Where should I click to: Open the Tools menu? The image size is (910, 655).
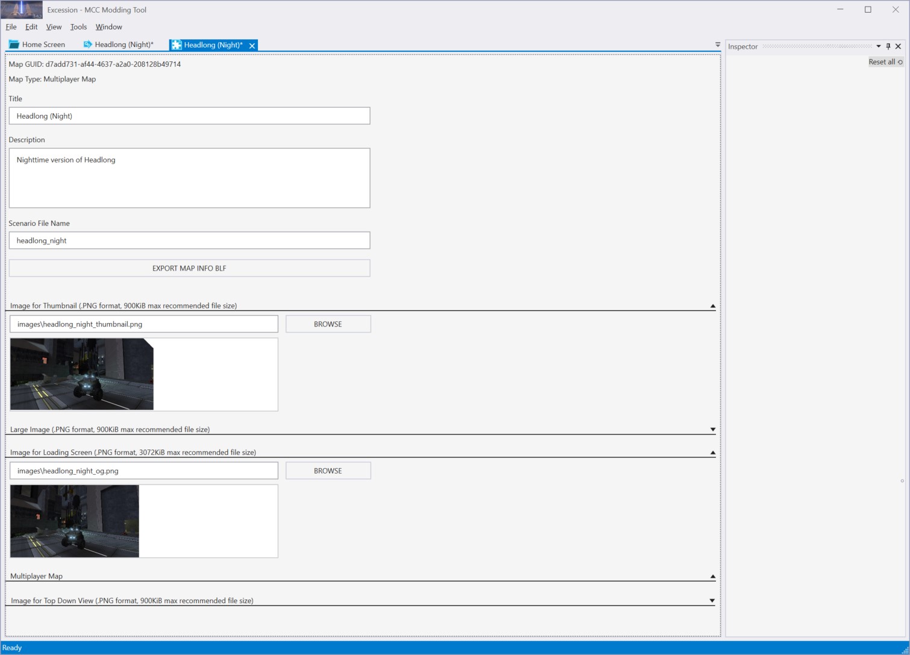[78, 27]
